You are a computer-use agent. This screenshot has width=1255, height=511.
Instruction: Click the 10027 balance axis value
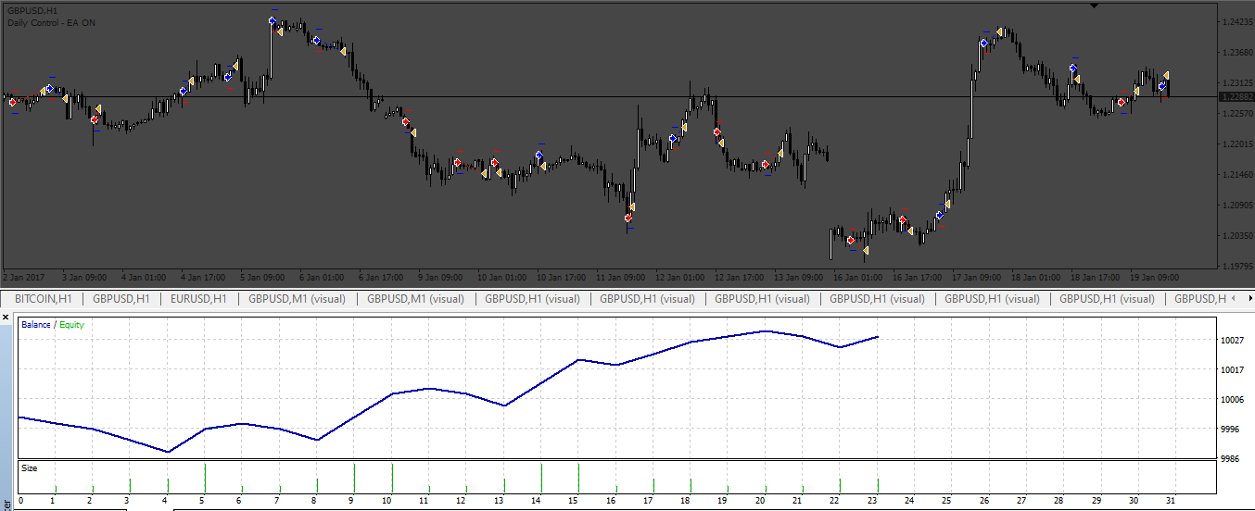pos(1233,341)
